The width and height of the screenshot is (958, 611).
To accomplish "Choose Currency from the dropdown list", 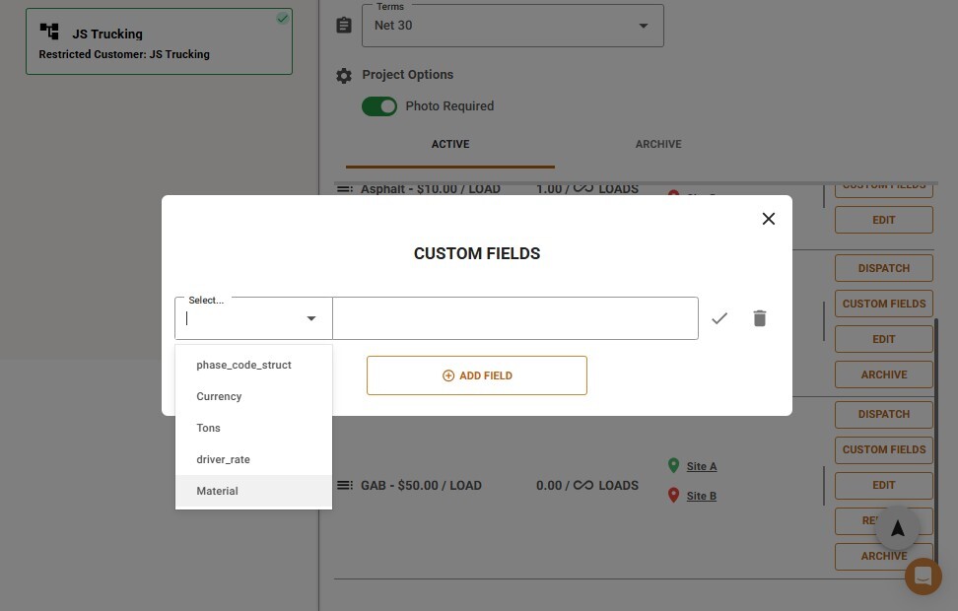I will coord(253,396).
